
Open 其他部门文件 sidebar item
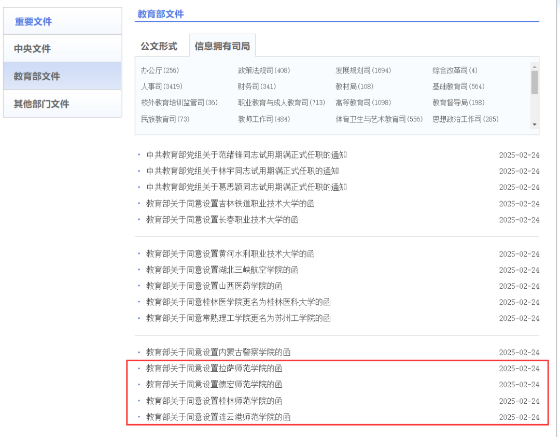pos(41,104)
